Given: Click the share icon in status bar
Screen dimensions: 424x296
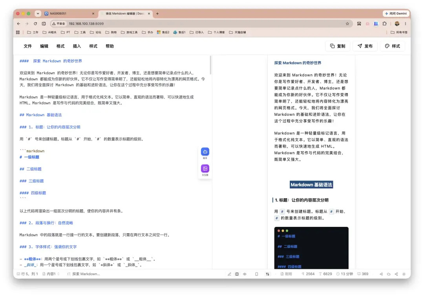Looking at the screenshot, I should point(396,274).
